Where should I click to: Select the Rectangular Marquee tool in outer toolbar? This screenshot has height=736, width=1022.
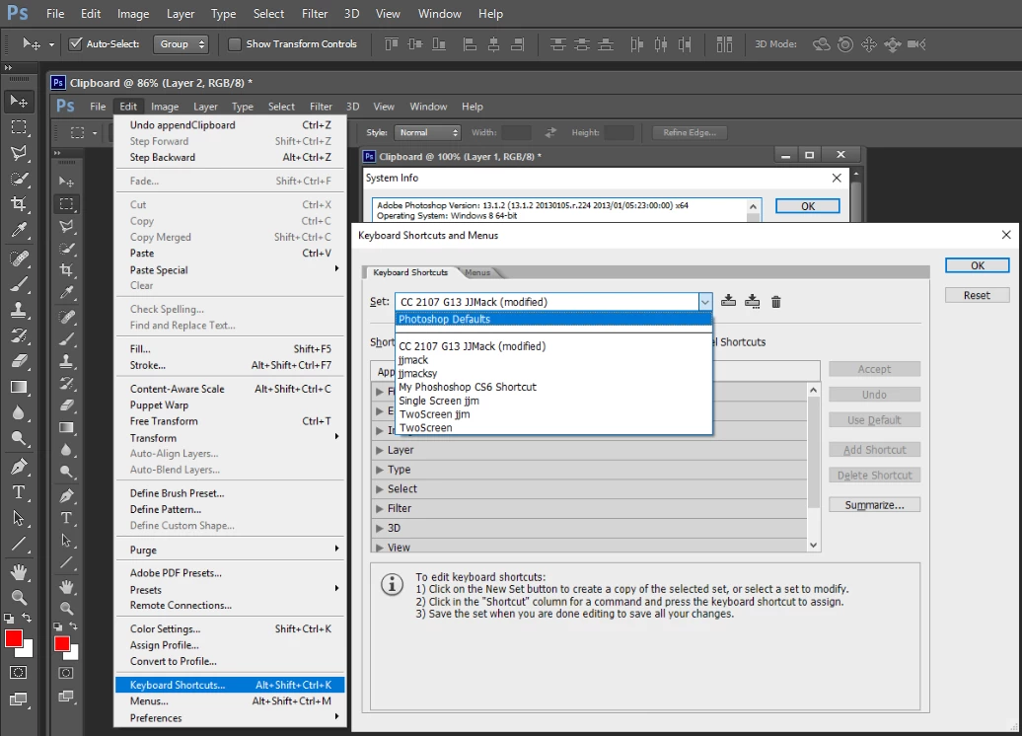pos(19,127)
